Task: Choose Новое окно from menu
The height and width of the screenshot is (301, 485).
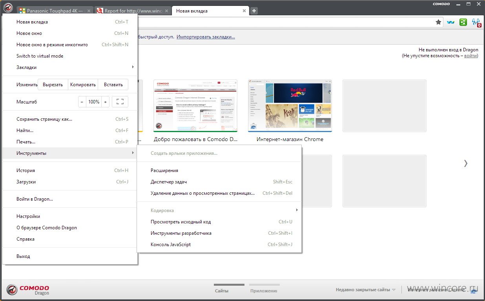Action: [70, 33]
